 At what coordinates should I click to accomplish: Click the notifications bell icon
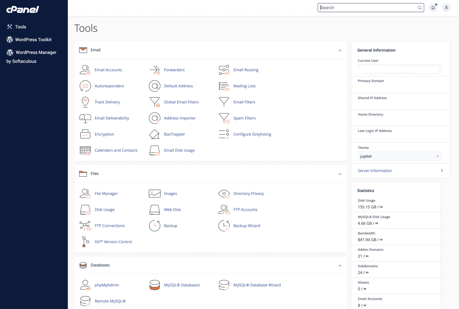[433, 8]
